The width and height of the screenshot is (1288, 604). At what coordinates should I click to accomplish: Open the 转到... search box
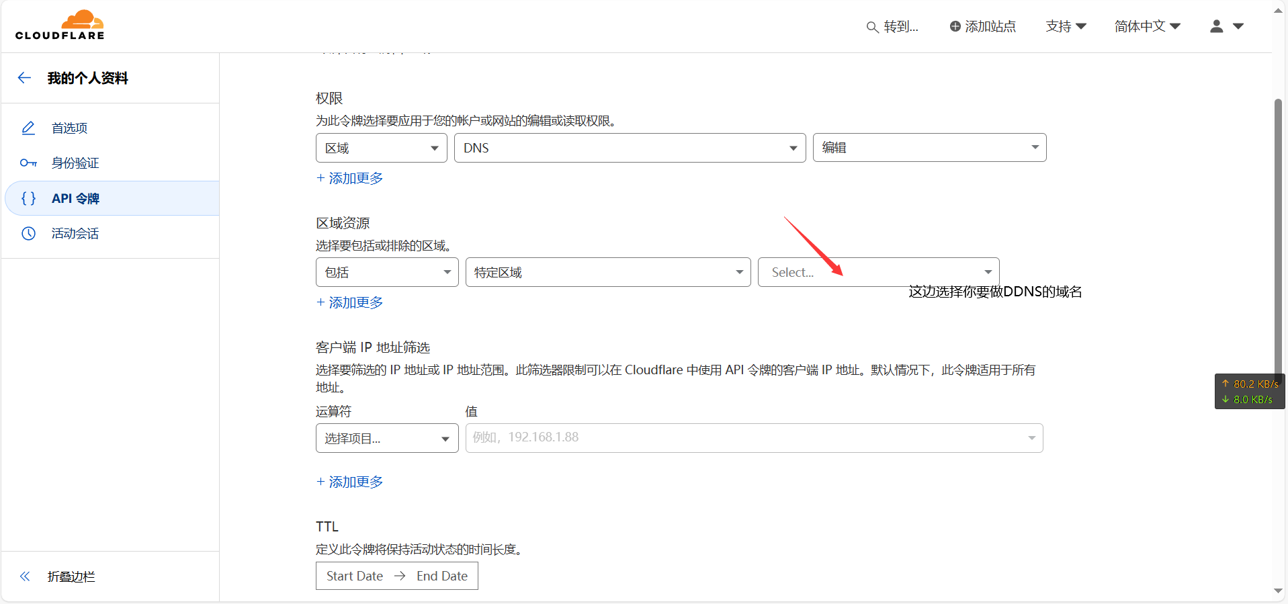[x=892, y=26]
